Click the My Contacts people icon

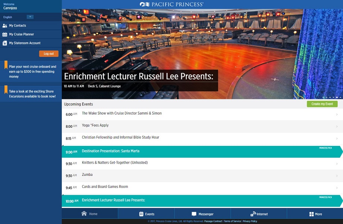(5, 26)
